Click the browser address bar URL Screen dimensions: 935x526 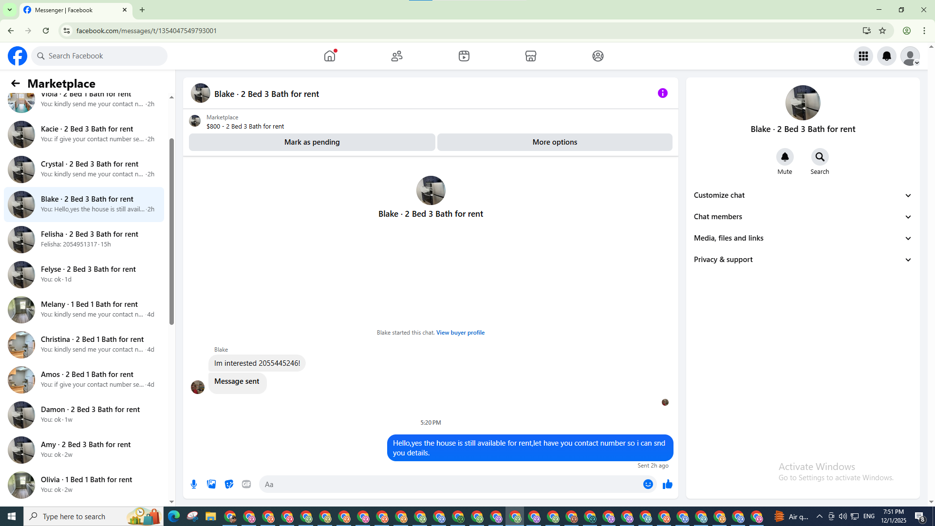click(x=146, y=31)
